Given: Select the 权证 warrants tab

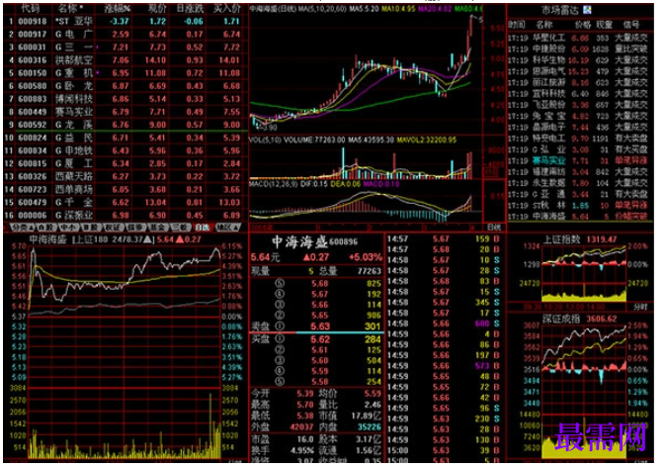Looking at the screenshot, I should 113,228.
